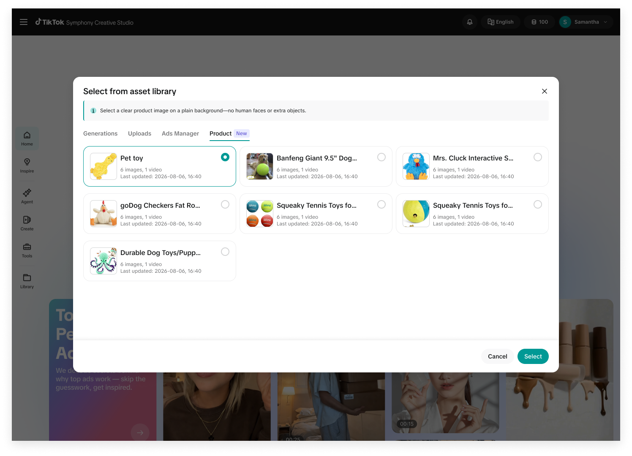632x456 pixels.
Task: Confirm with the Select button
Action: (x=533, y=356)
